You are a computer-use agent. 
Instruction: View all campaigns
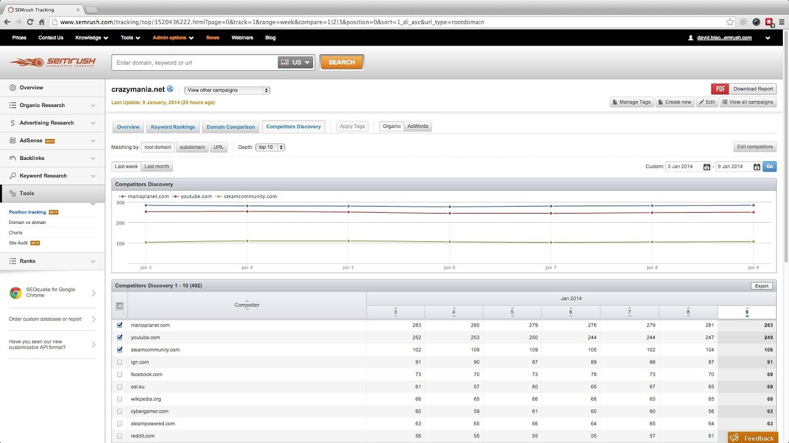748,102
